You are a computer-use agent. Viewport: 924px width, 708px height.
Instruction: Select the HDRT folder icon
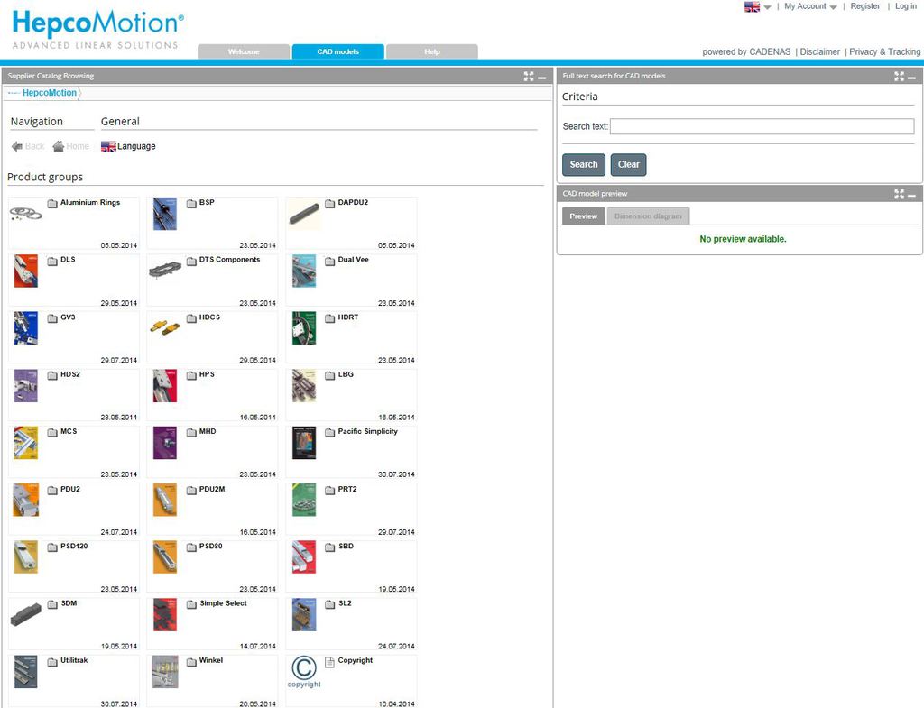pyautogui.click(x=330, y=318)
